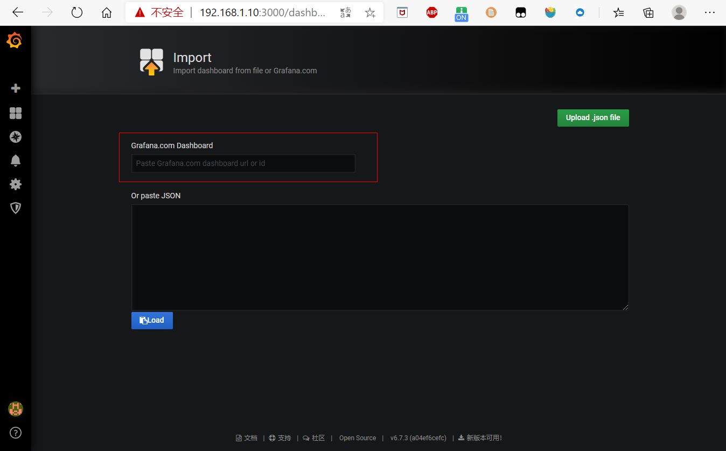Click the blue Load button

click(152, 320)
